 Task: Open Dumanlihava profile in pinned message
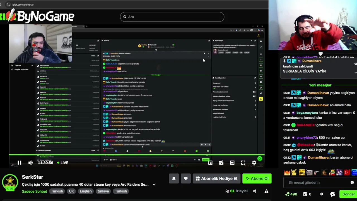point(312,61)
